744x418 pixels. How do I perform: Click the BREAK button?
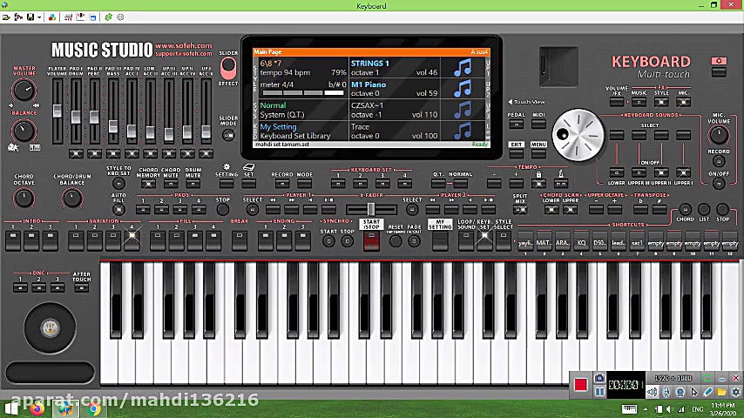click(x=239, y=240)
